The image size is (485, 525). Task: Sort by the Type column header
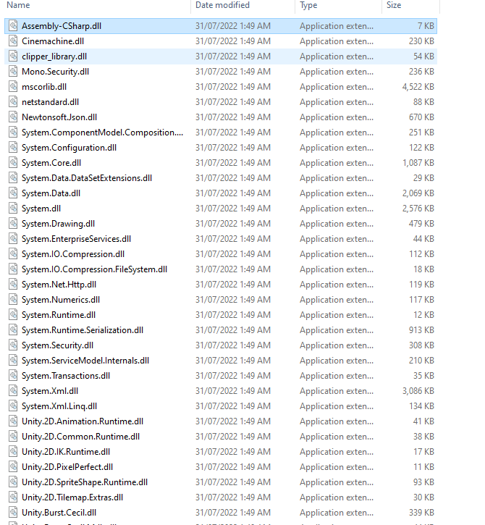308,5
